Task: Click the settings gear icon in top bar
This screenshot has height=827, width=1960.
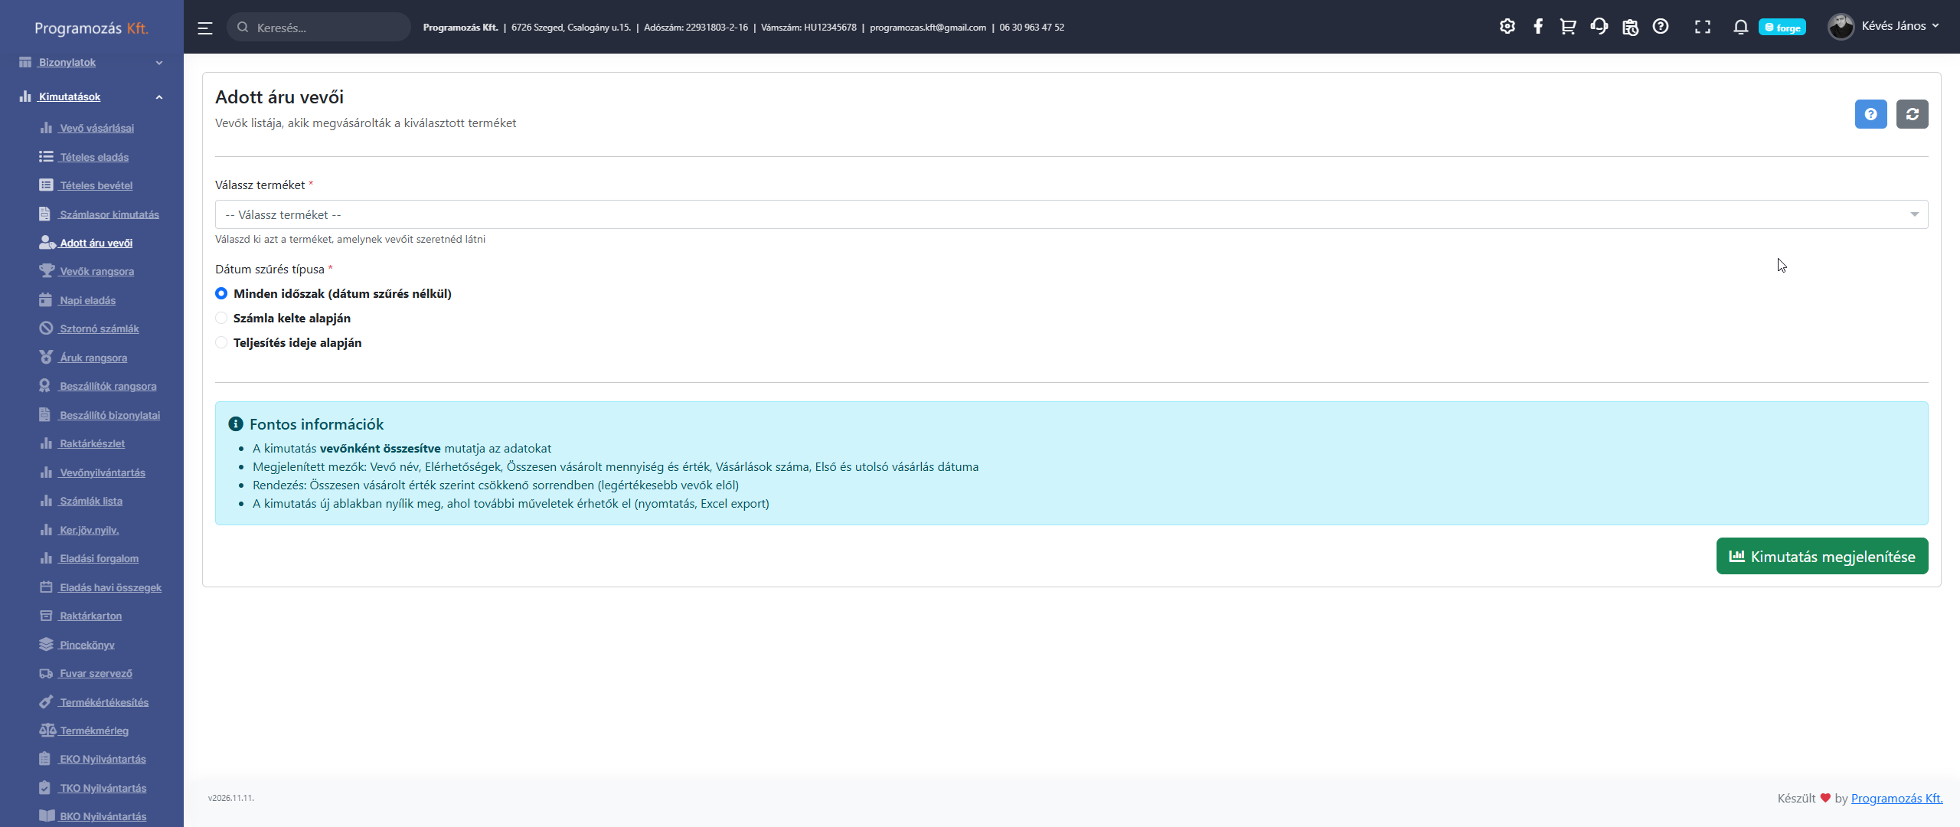Action: [1507, 27]
